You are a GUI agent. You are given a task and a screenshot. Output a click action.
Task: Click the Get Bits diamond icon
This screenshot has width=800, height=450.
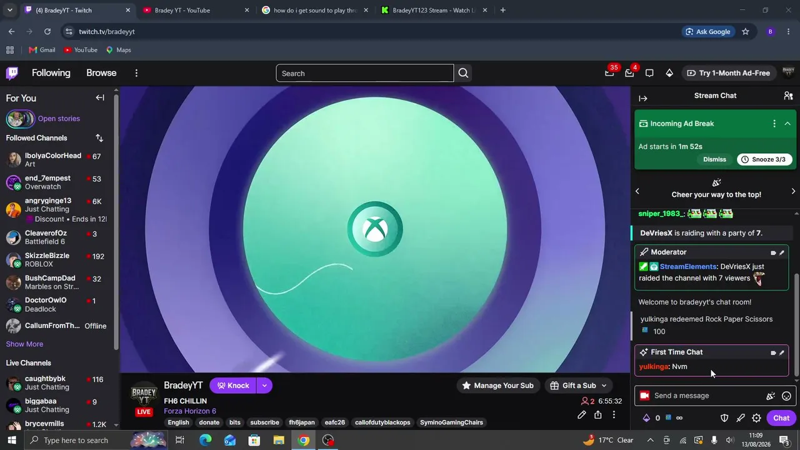click(669, 73)
